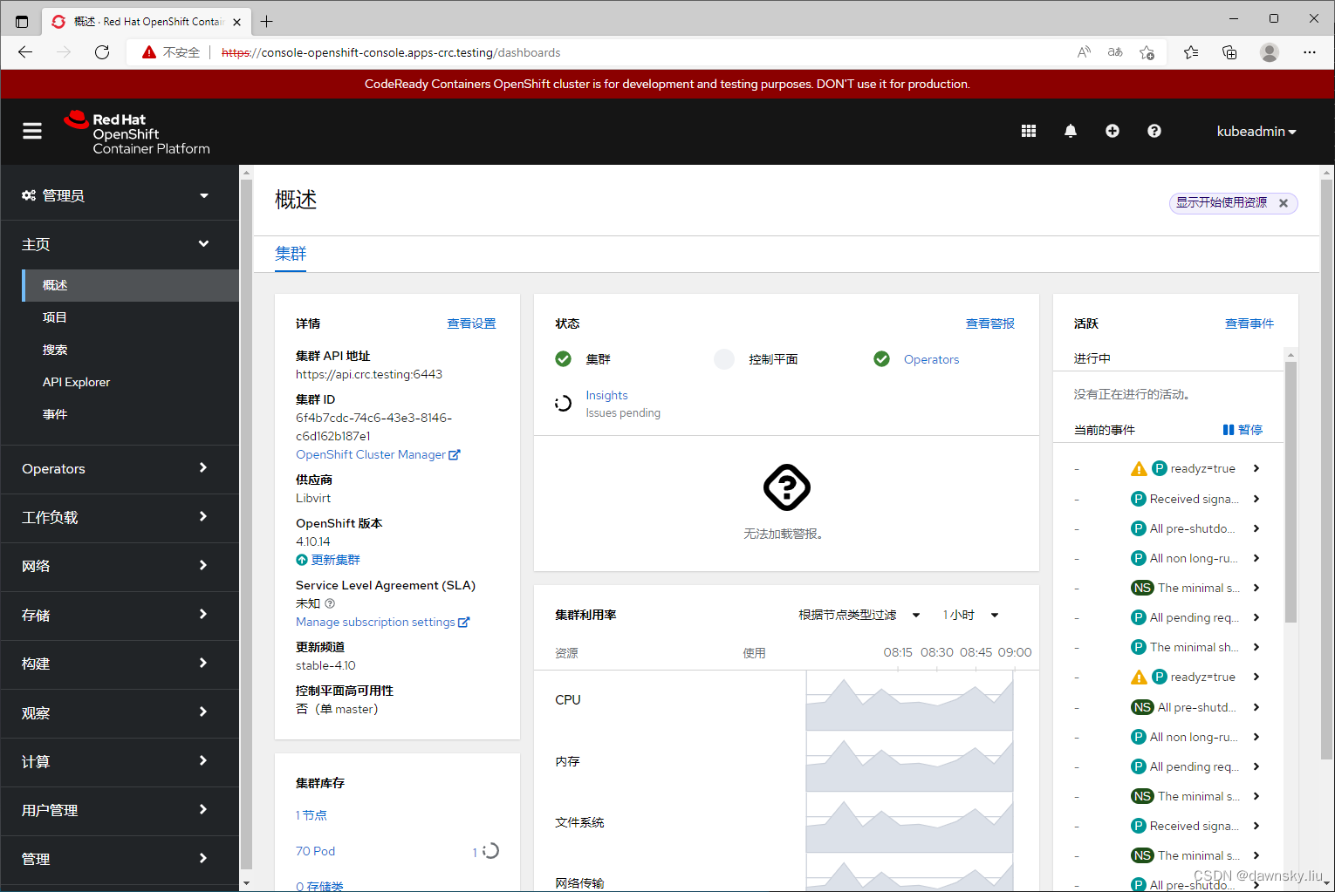
Task: Open the hamburger navigation menu icon
Action: [x=32, y=131]
